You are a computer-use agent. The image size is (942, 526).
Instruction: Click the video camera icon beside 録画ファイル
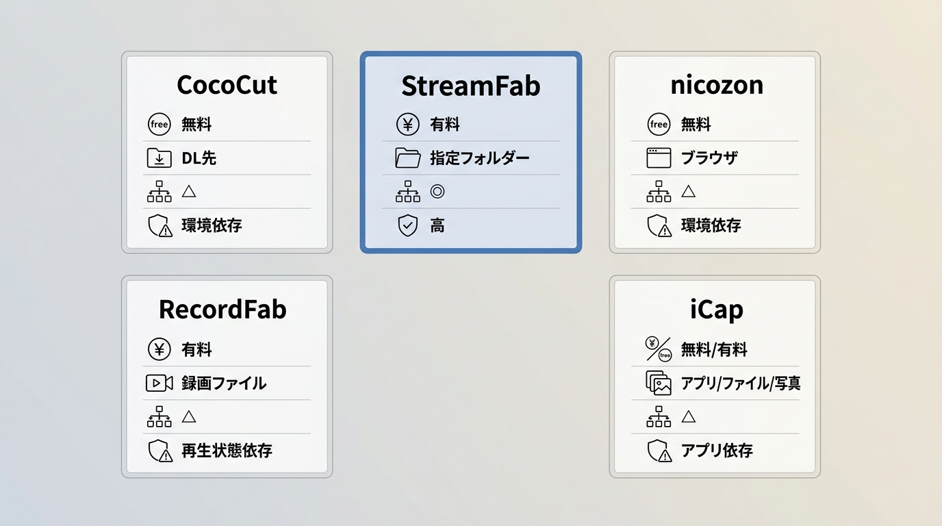(159, 383)
